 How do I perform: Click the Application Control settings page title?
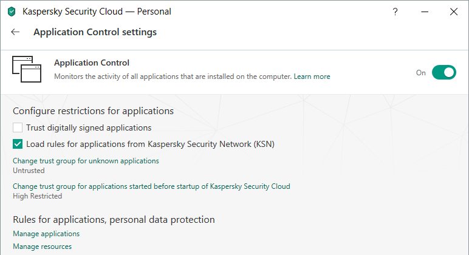pyautogui.click(x=95, y=32)
